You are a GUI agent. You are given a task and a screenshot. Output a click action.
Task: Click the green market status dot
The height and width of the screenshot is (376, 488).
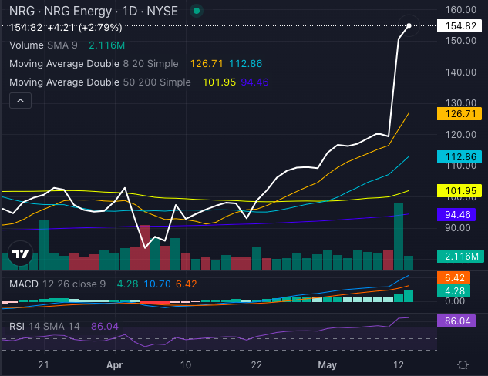click(x=197, y=12)
